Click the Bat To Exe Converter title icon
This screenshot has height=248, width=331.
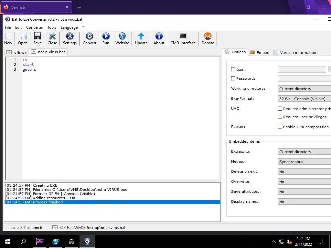(8, 19)
